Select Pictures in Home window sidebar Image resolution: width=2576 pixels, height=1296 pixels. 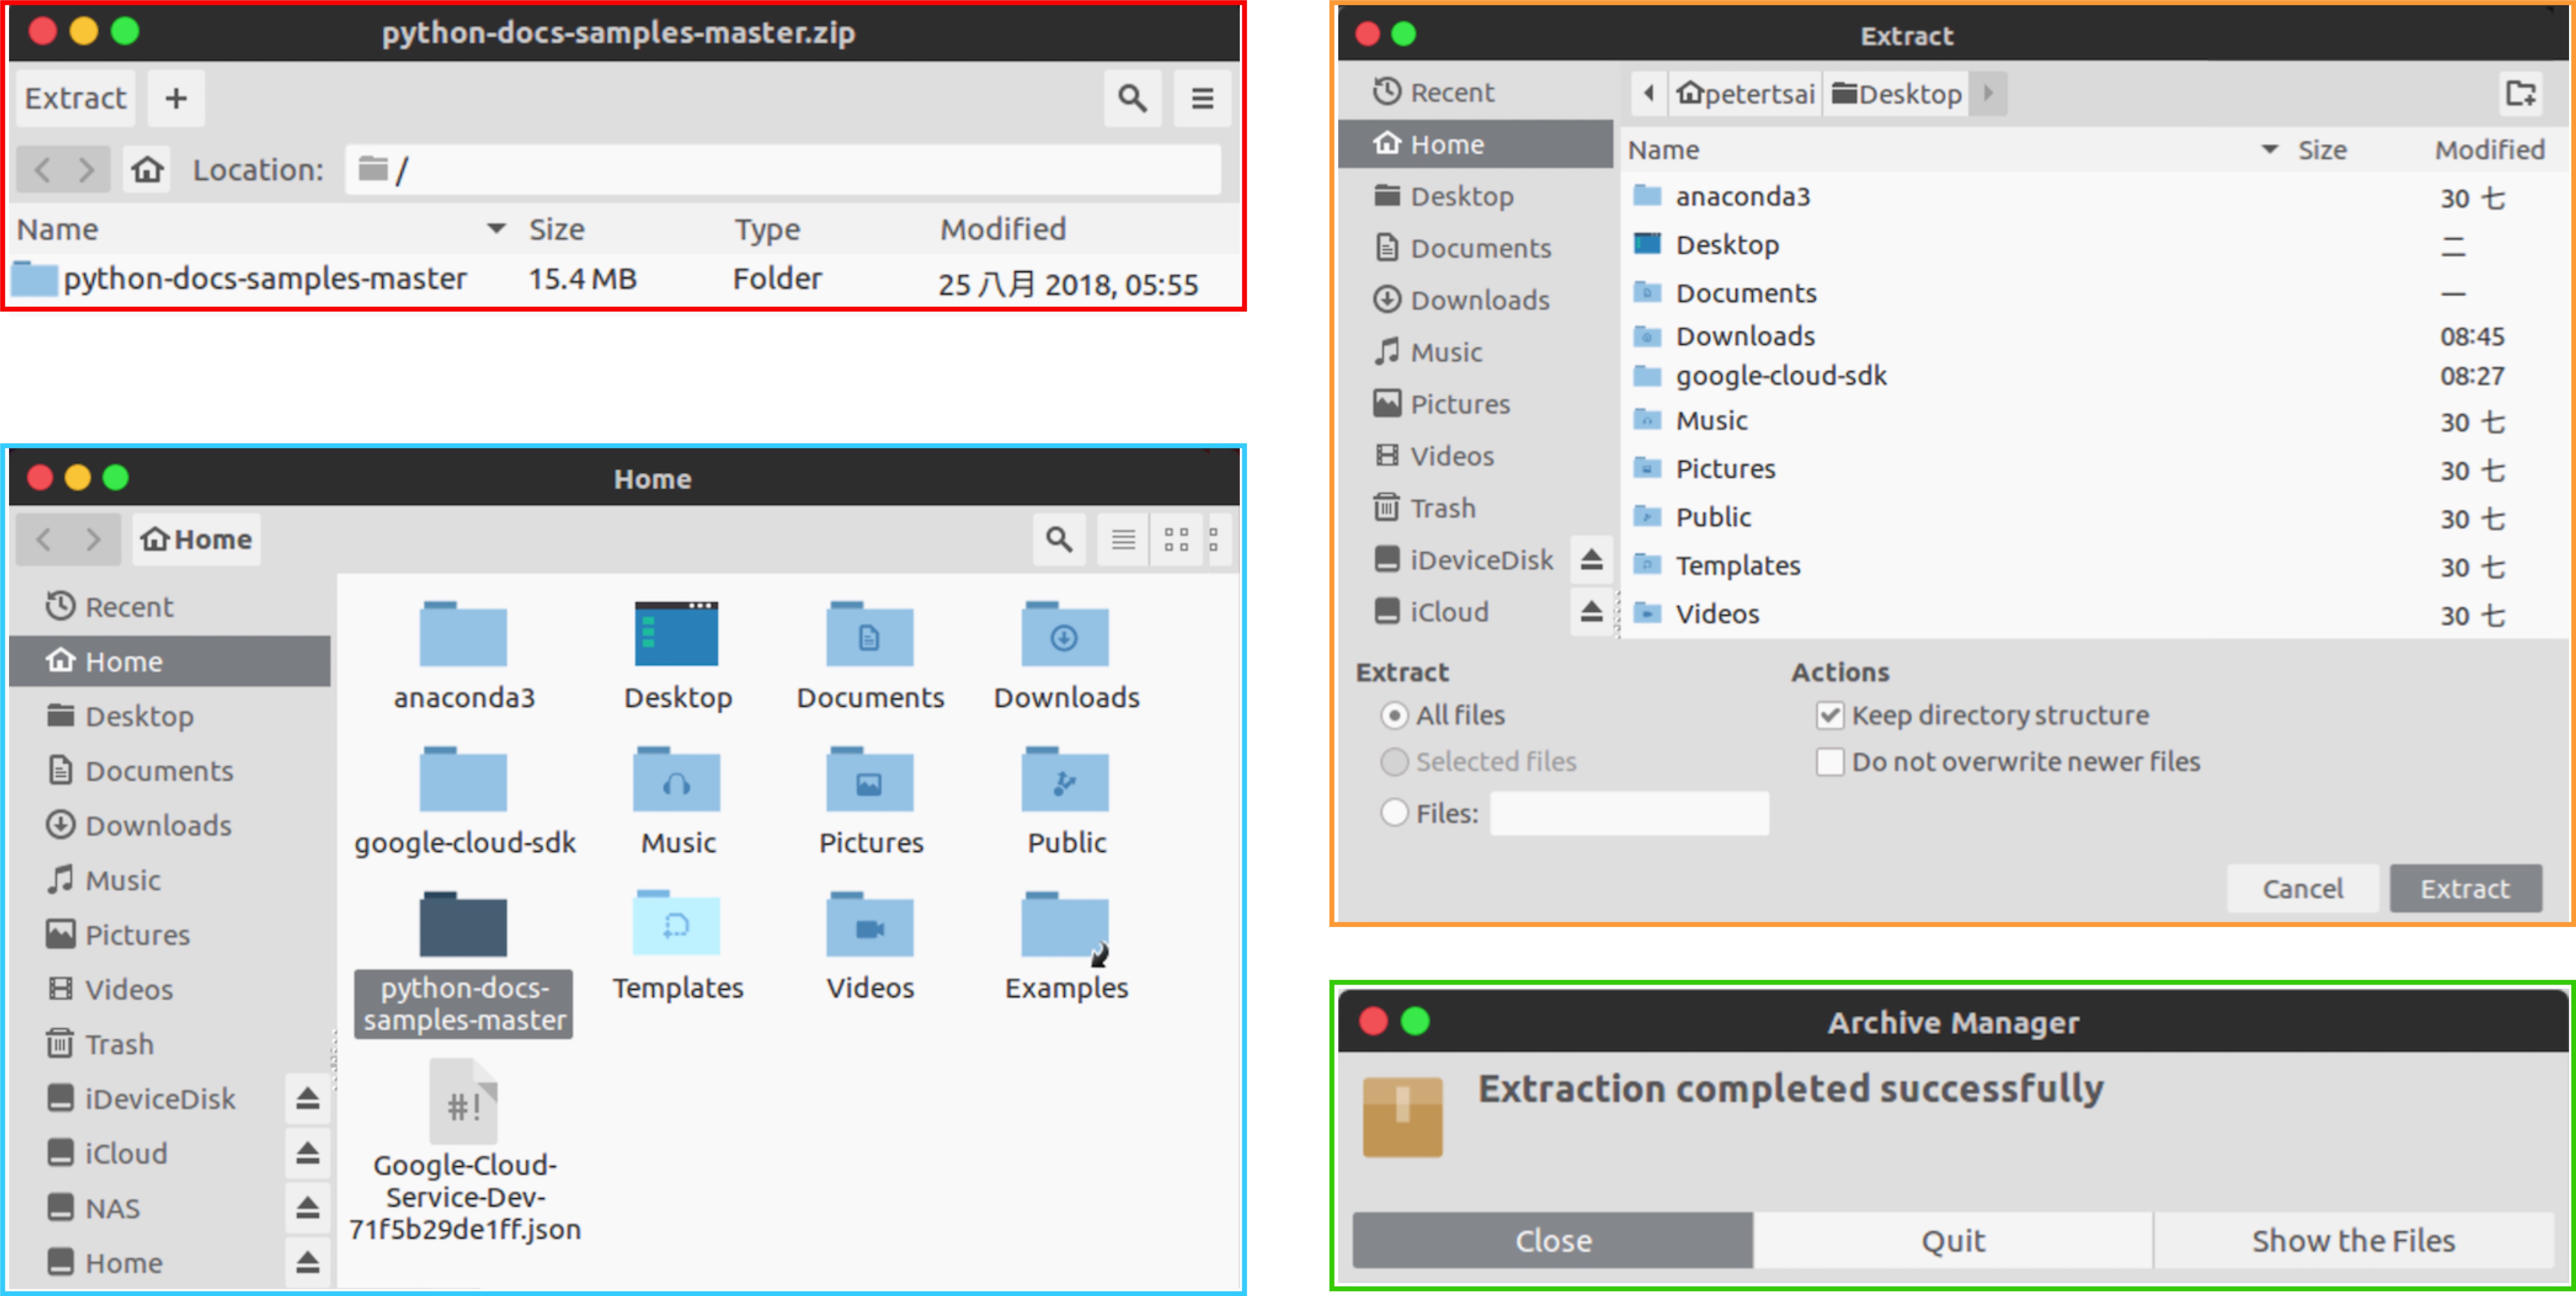pyautogui.click(x=136, y=935)
